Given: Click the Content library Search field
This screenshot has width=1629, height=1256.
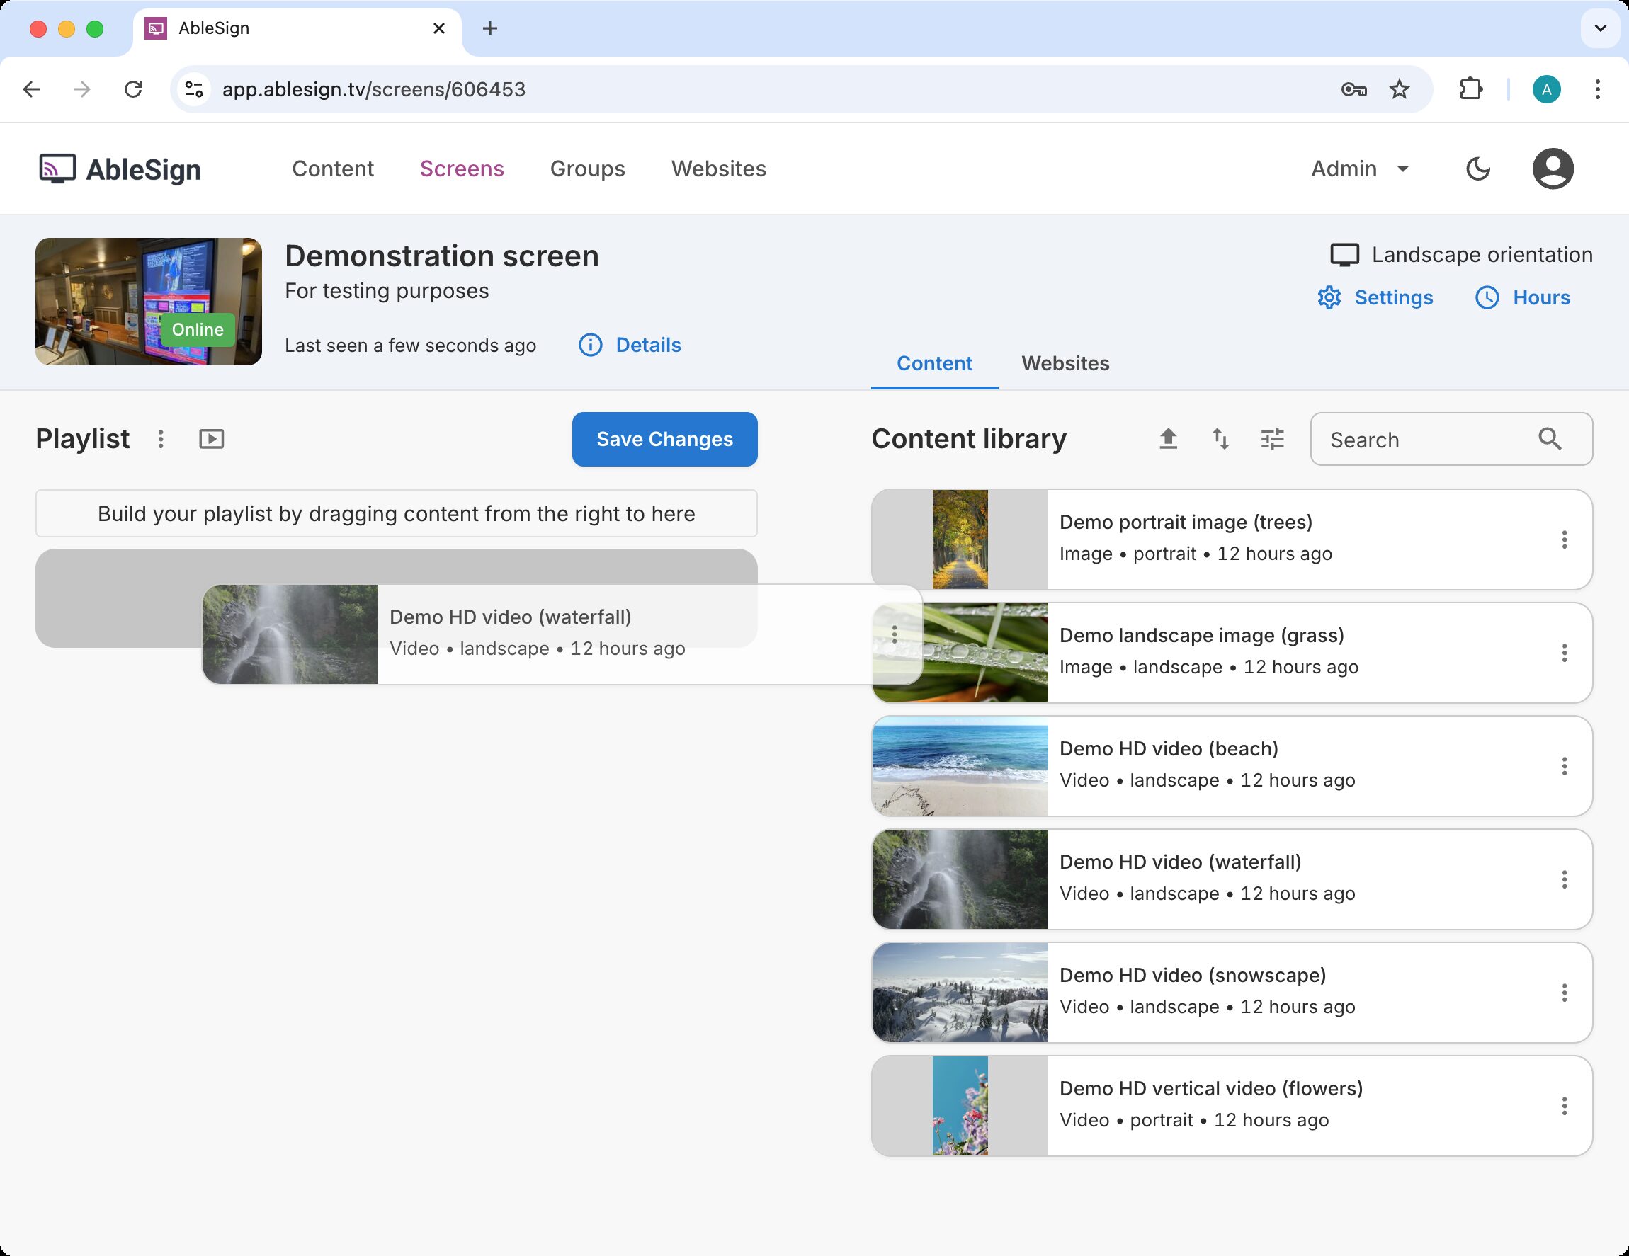Looking at the screenshot, I should point(1424,439).
